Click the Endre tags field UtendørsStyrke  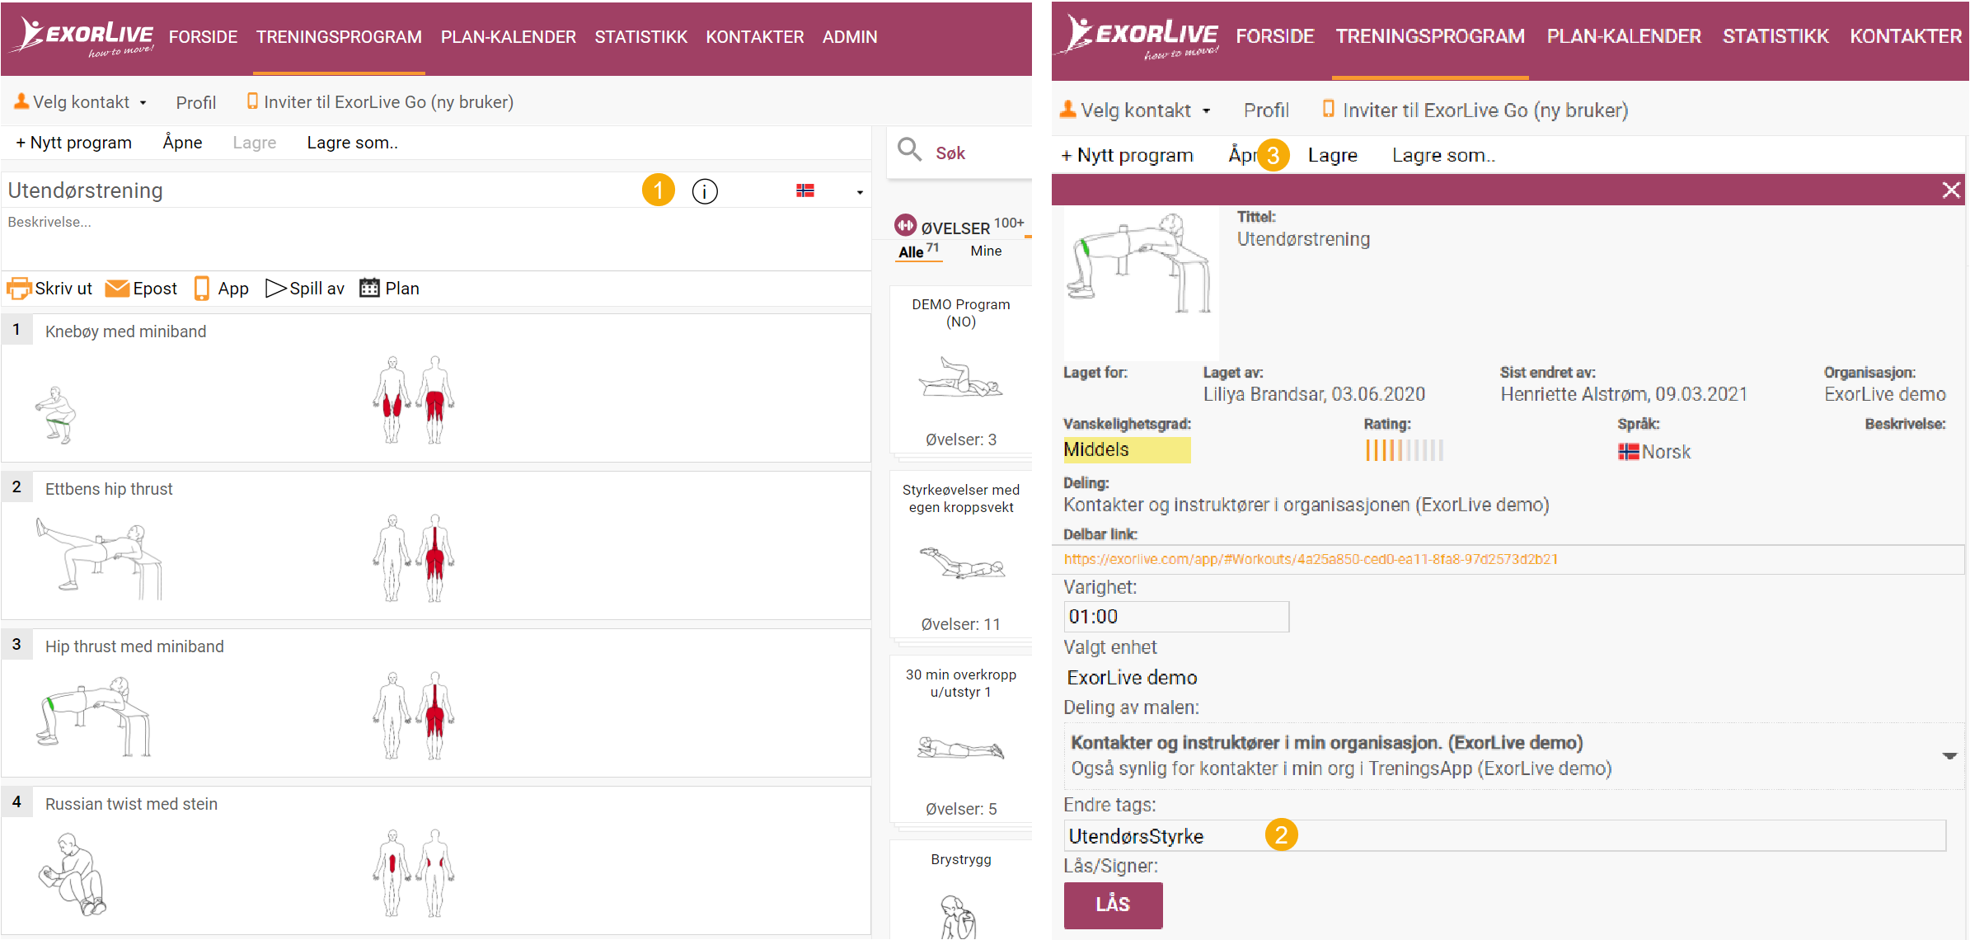point(1504,836)
